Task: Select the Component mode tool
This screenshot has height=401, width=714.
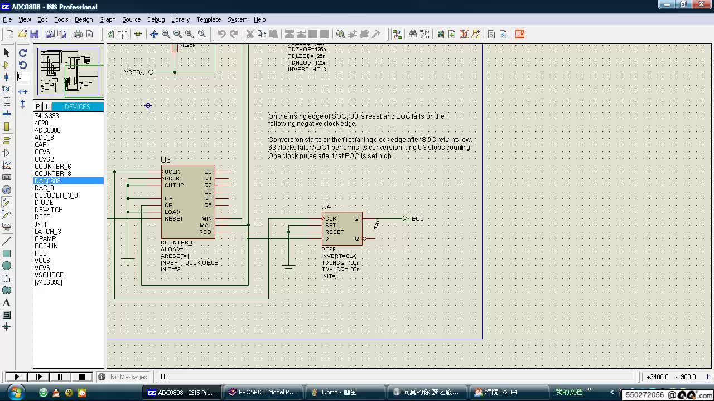Action: coord(7,65)
